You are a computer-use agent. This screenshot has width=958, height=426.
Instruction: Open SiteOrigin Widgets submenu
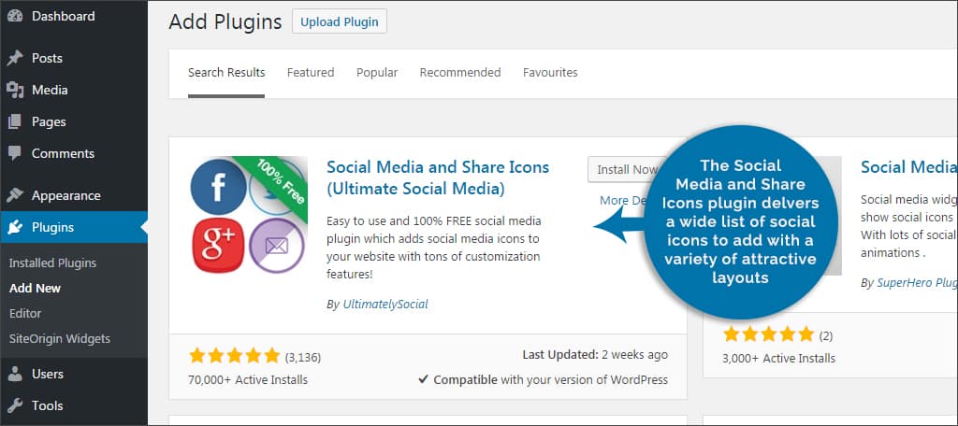[60, 338]
